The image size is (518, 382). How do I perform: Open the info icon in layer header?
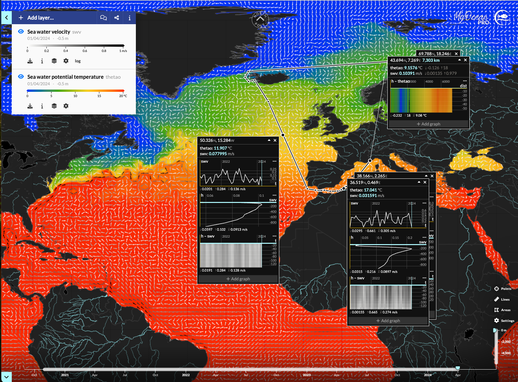(129, 18)
